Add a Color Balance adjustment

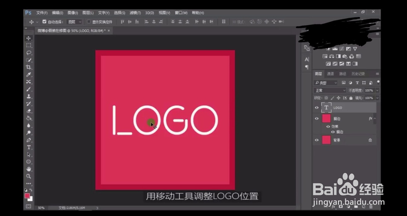pyautogui.click(x=331, y=56)
